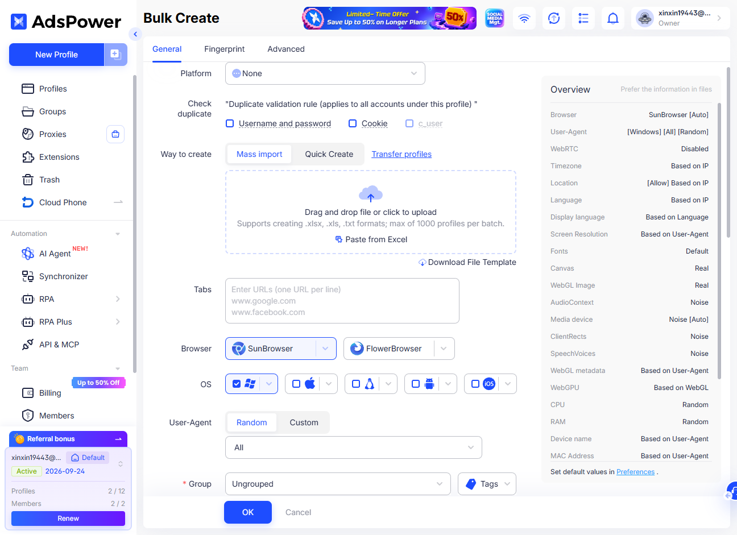Expand the Tags dropdown
737x535 pixels.
[487, 484]
